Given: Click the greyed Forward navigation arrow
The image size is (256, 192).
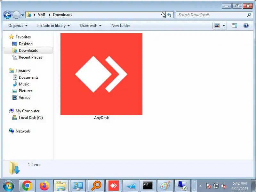Looking at the screenshot, I should tap(16, 15).
